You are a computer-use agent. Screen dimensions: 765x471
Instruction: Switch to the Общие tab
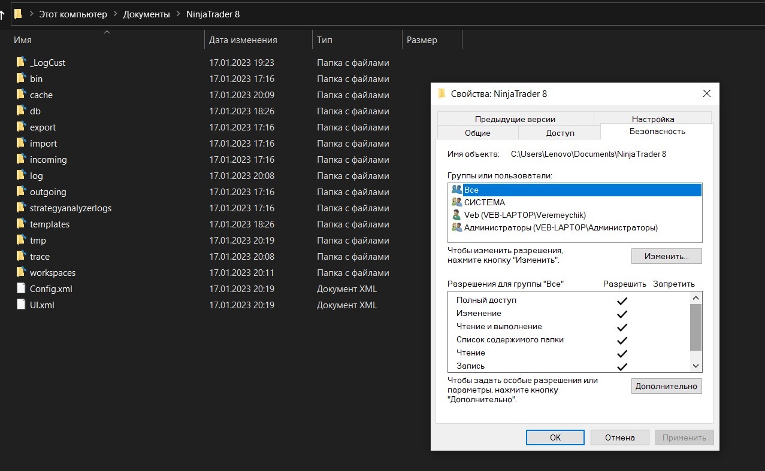pos(477,133)
